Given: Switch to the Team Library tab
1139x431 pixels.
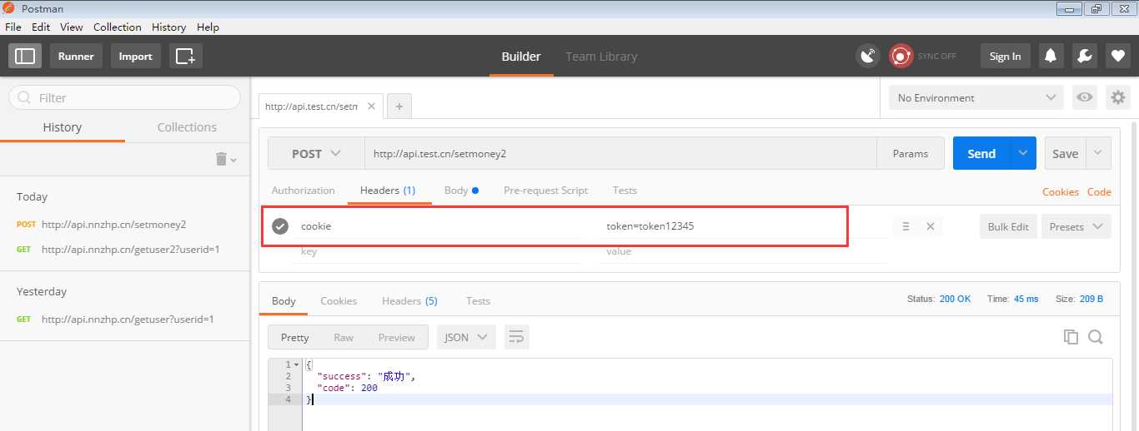Looking at the screenshot, I should tap(601, 57).
